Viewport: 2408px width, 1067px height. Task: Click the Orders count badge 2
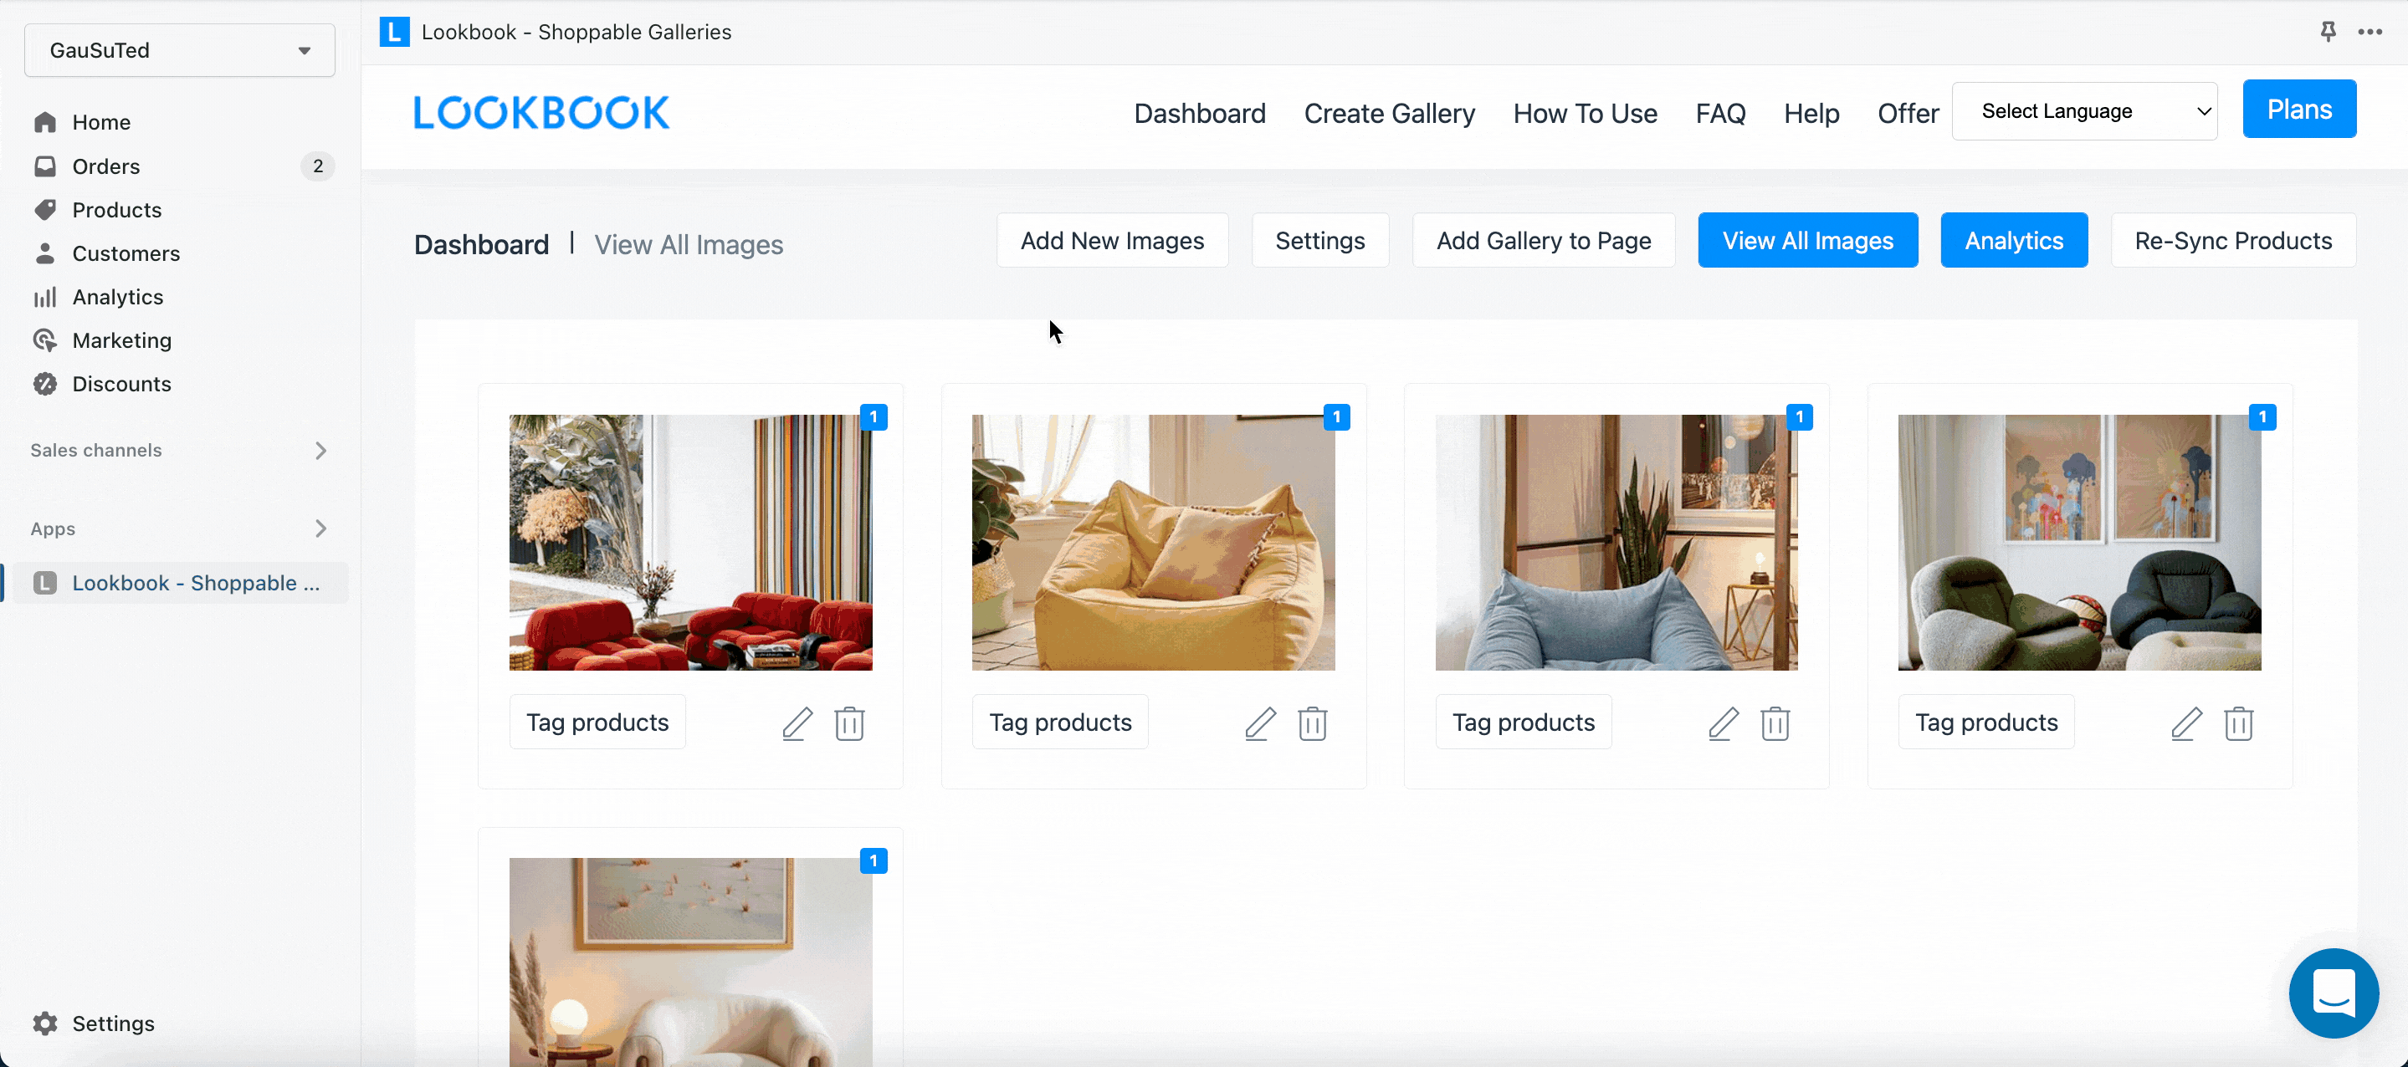pos(318,166)
